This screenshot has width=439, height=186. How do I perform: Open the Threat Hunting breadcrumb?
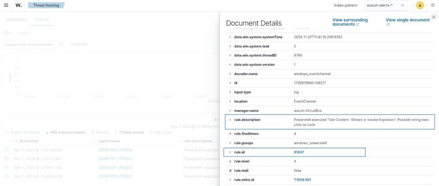[x=45, y=6]
